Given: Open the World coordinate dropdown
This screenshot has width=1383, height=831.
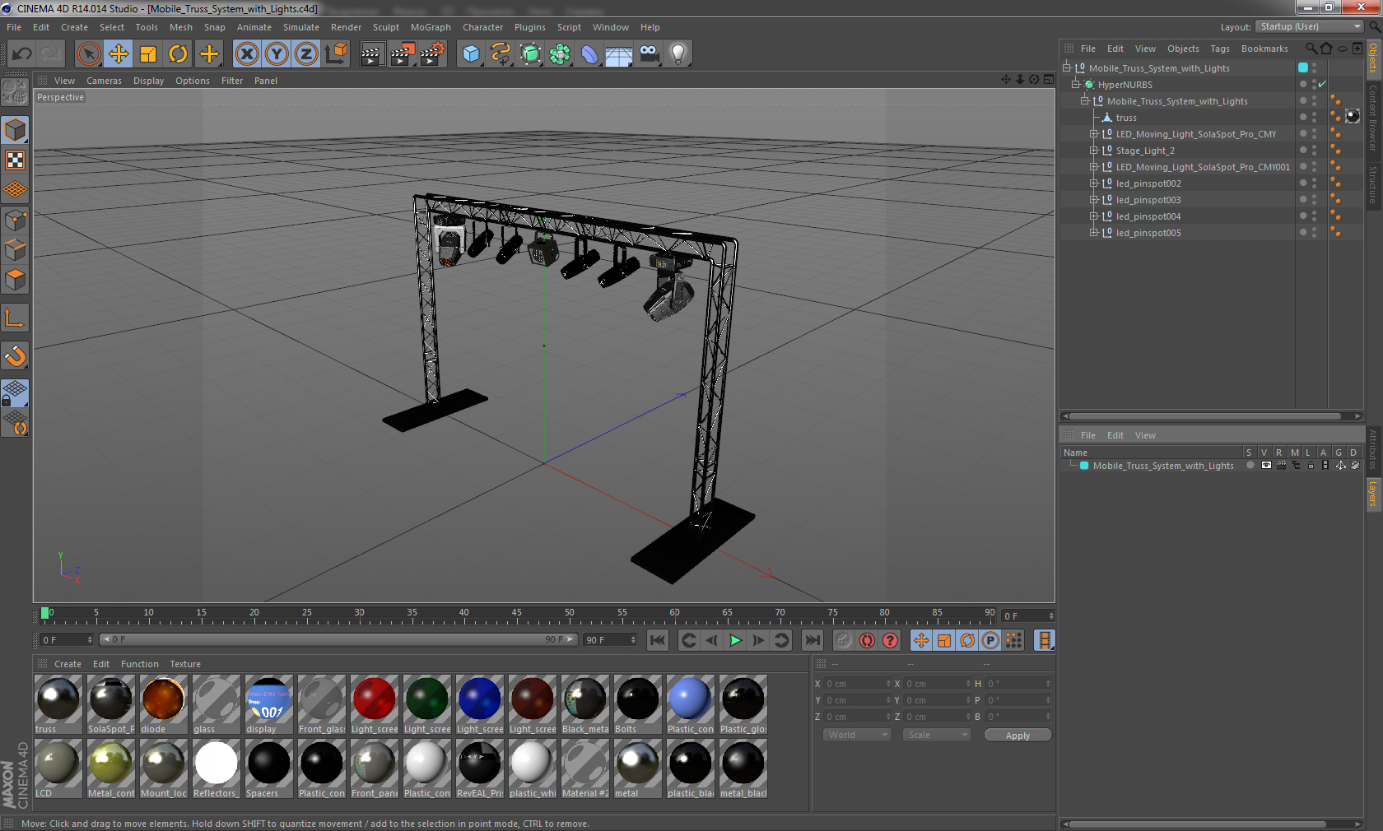Looking at the screenshot, I should pyautogui.click(x=857, y=735).
